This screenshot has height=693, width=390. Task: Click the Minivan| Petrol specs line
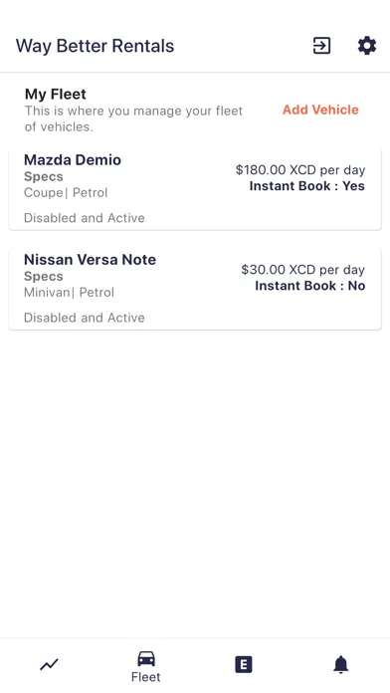(x=69, y=293)
